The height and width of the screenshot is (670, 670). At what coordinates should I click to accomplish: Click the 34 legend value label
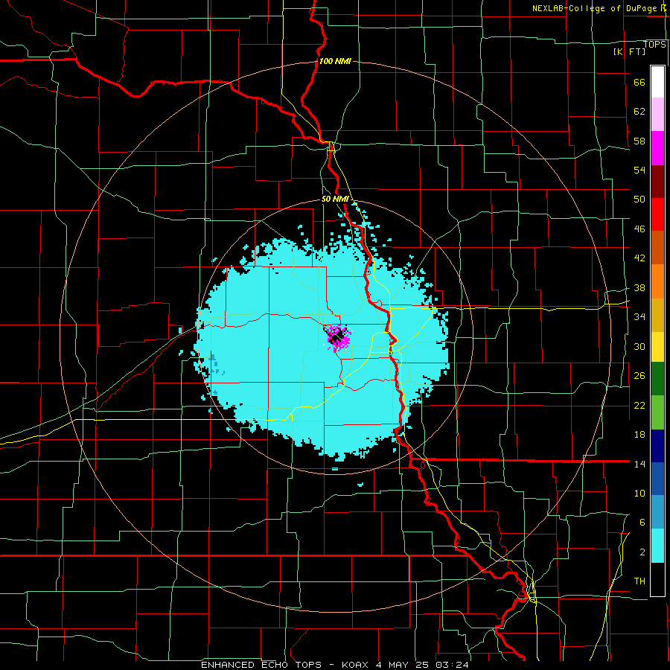coord(639,316)
